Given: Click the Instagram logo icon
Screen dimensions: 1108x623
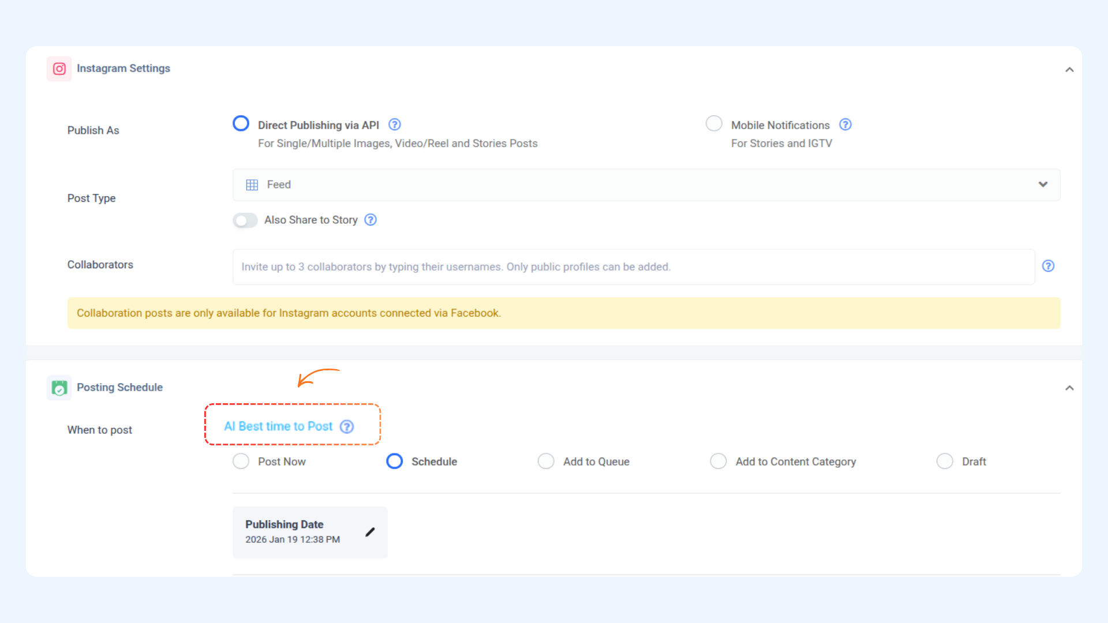Looking at the screenshot, I should (x=59, y=69).
